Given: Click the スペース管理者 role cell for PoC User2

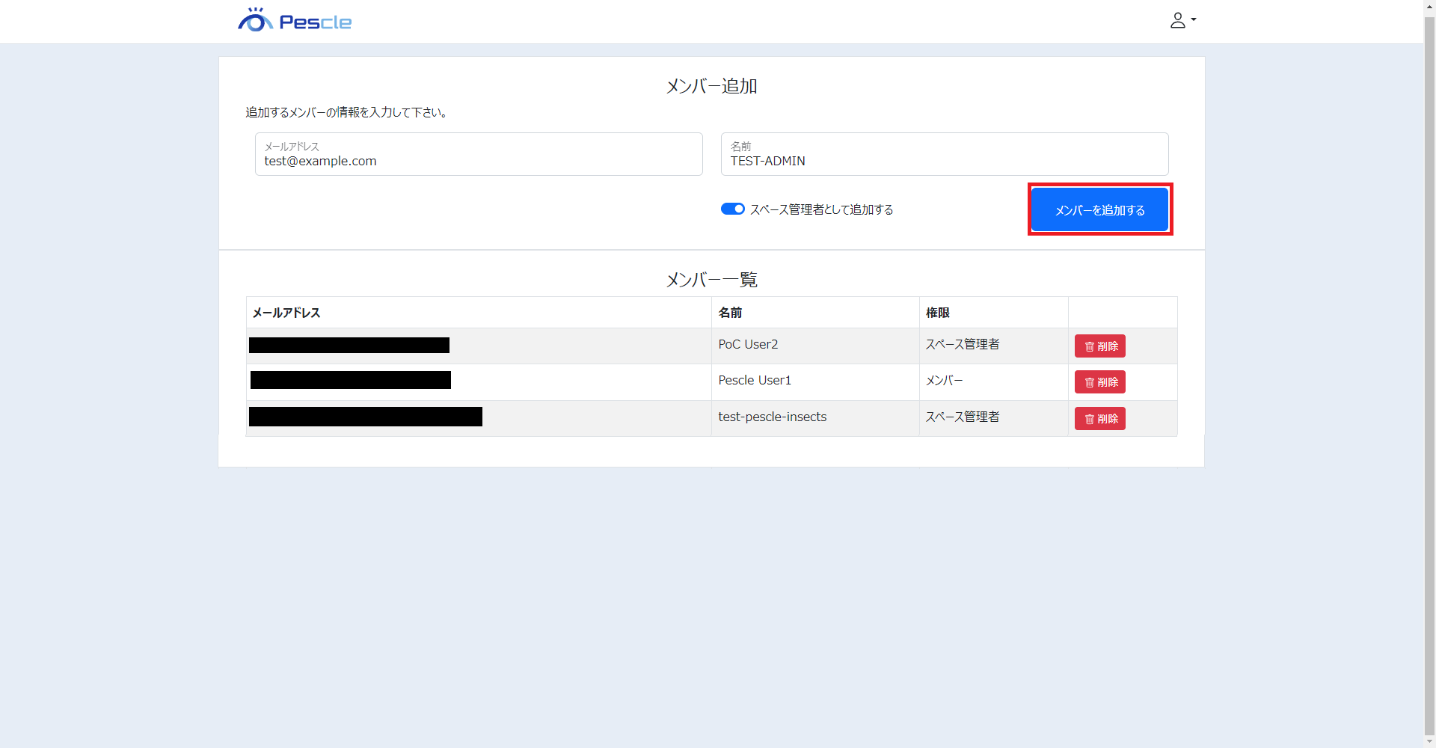Looking at the screenshot, I should pos(962,344).
